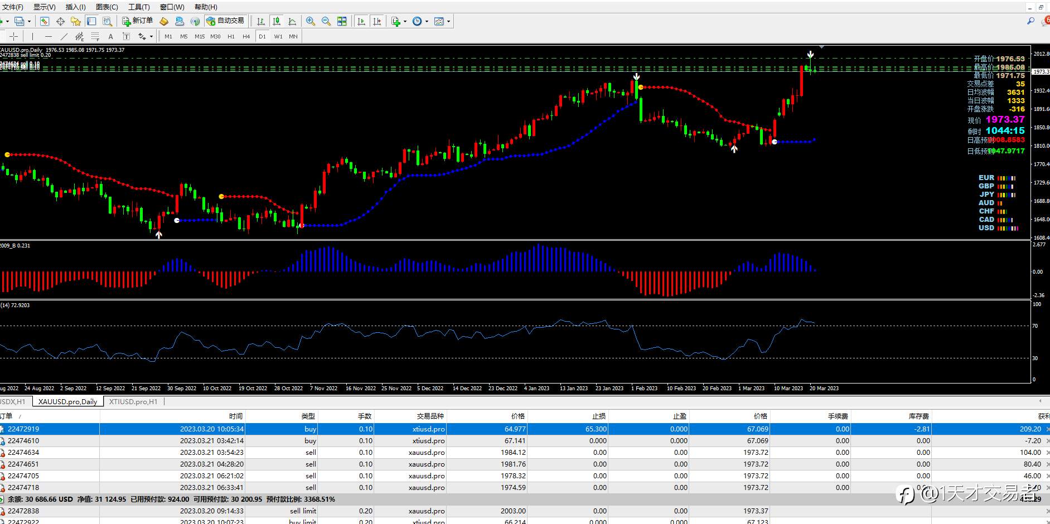Select the crosshair tool
This screenshot has width=1050, height=524.
point(14,36)
